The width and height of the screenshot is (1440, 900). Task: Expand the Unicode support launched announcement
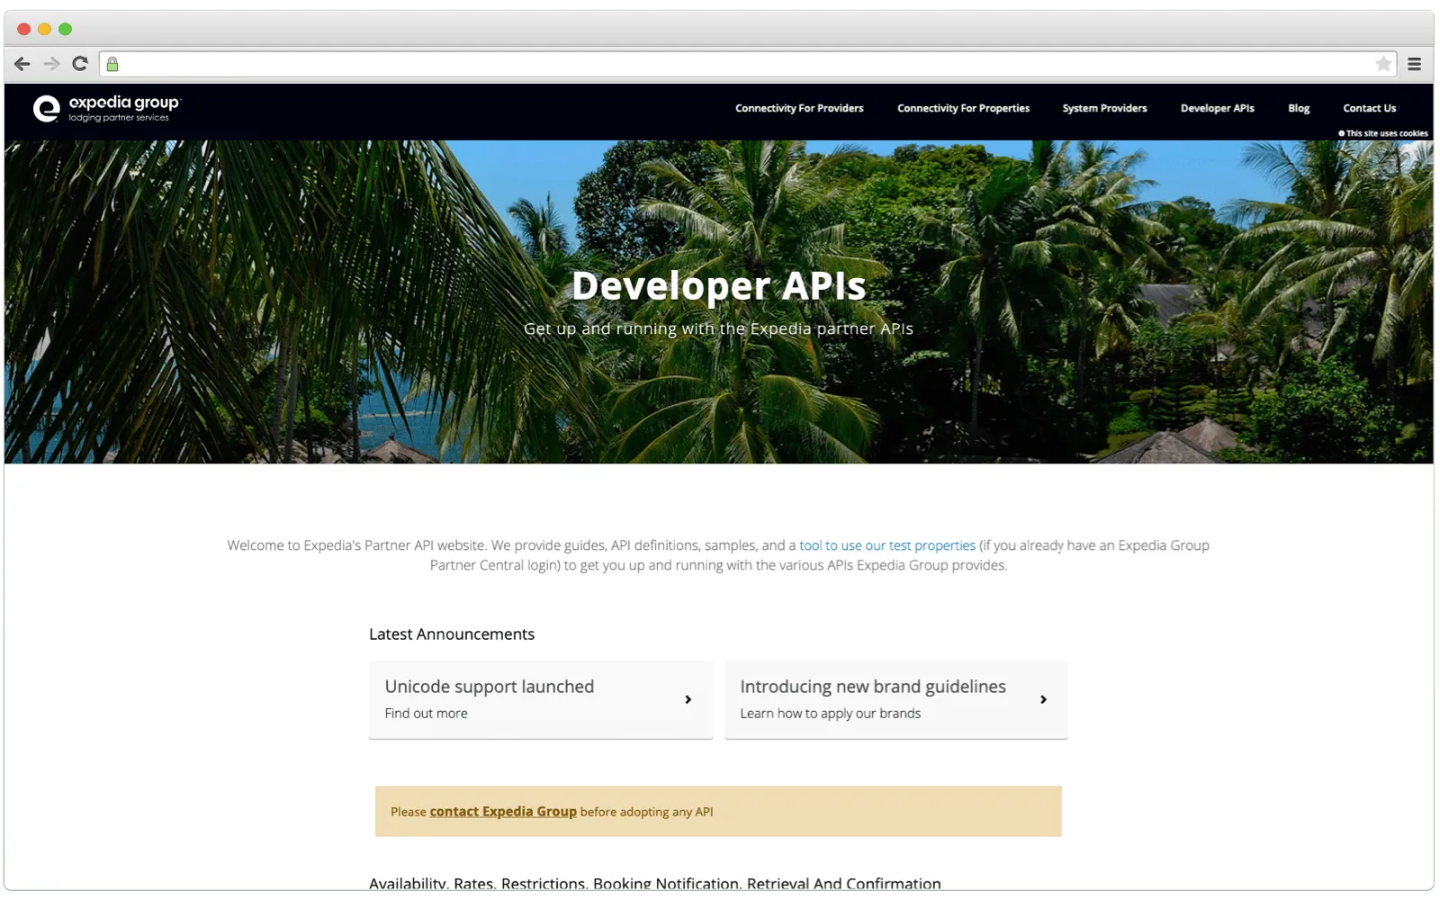540,699
